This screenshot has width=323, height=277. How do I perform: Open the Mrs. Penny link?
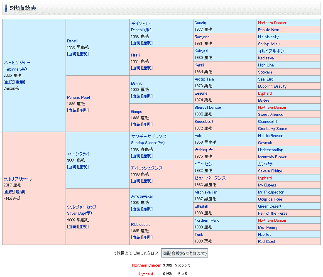pyautogui.click(x=268, y=228)
